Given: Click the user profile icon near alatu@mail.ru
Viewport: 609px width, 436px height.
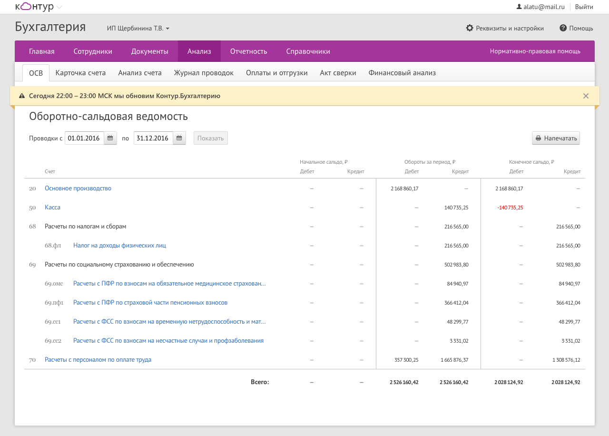Looking at the screenshot, I should click(519, 7).
